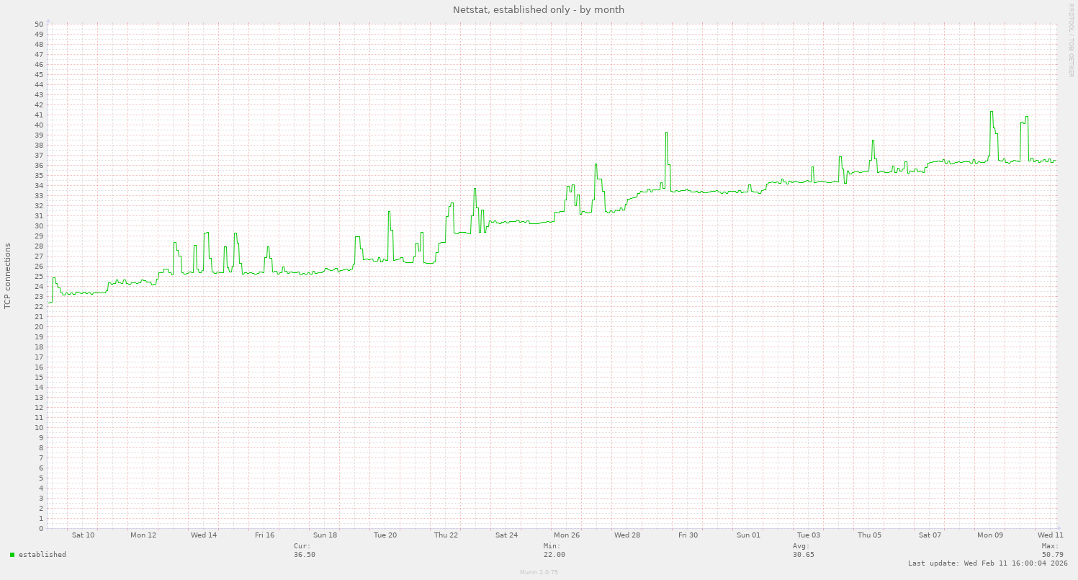Select the 'Sat 10' date label
The image size is (1078, 580).
(83, 535)
